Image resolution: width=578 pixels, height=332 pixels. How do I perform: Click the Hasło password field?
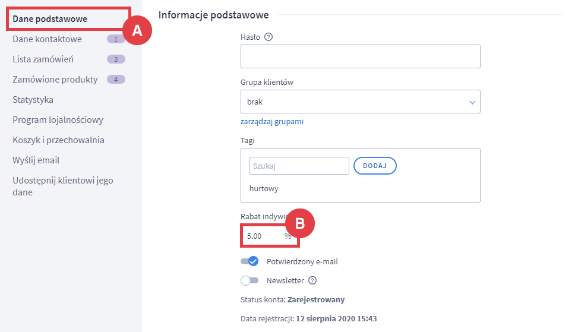[x=360, y=56]
